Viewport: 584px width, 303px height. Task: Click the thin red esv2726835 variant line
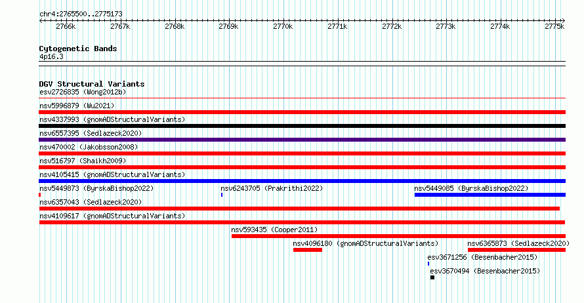pyautogui.click(x=302, y=98)
